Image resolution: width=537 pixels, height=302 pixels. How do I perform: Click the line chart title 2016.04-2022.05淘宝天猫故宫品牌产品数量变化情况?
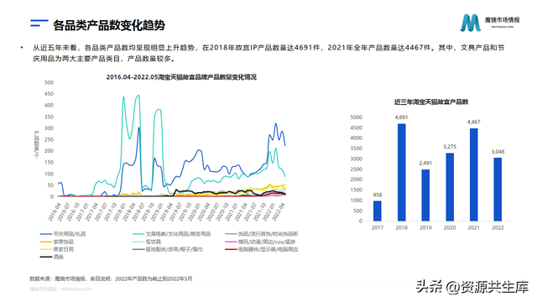point(181,77)
